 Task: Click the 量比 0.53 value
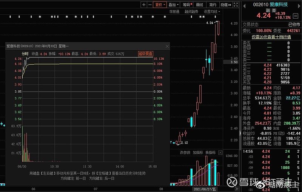[x=296, y=103]
